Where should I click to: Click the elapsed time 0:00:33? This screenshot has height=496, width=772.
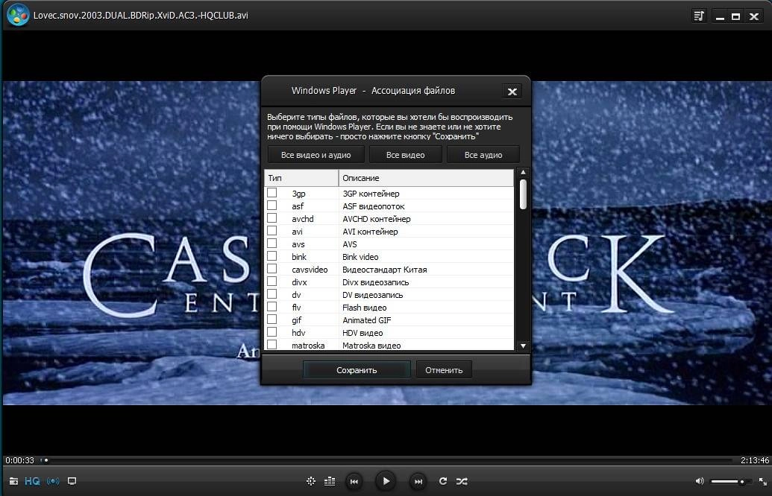[x=19, y=460]
